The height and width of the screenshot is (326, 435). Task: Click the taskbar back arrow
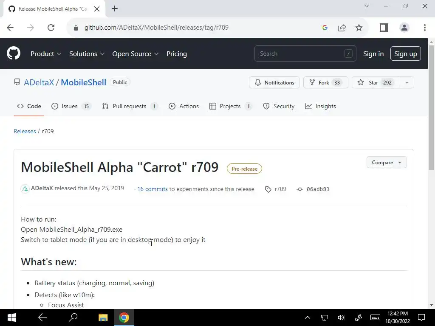pyautogui.click(x=42, y=318)
